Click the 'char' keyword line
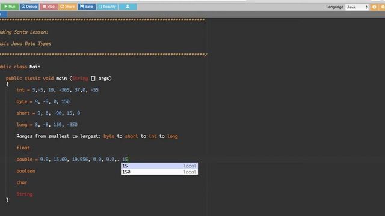The image size is (385, 216). point(22,182)
